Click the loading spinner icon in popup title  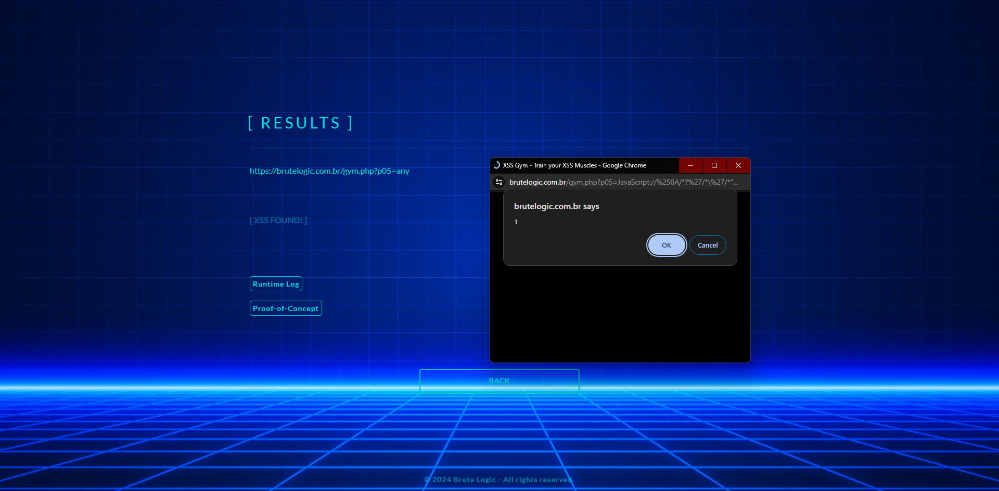(x=496, y=165)
